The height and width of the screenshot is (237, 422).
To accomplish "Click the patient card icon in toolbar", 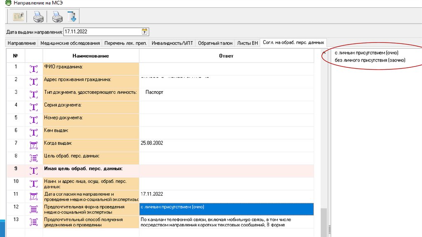I will [18, 17].
